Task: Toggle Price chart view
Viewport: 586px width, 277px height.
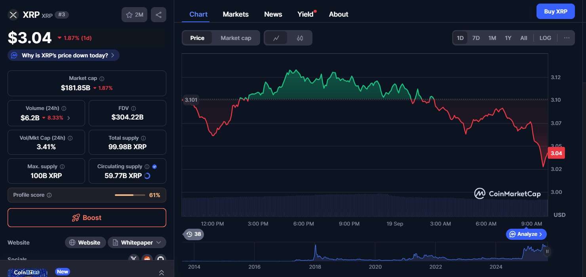Action: 197,38
